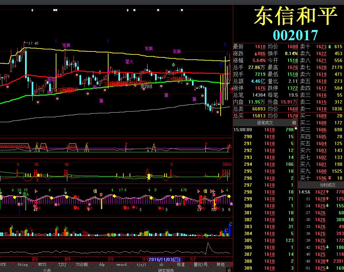Click the 内盘 value 11.95万
The height and width of the screenshot is (272, 344).
[257, 102]
